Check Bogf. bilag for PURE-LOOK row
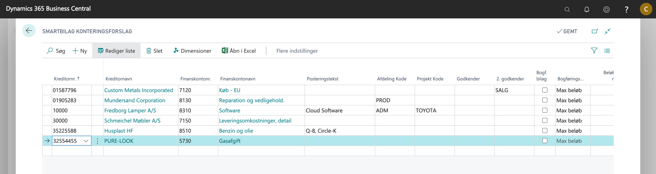This screenshot has height=174, width=656. click(x=545, y=140)
